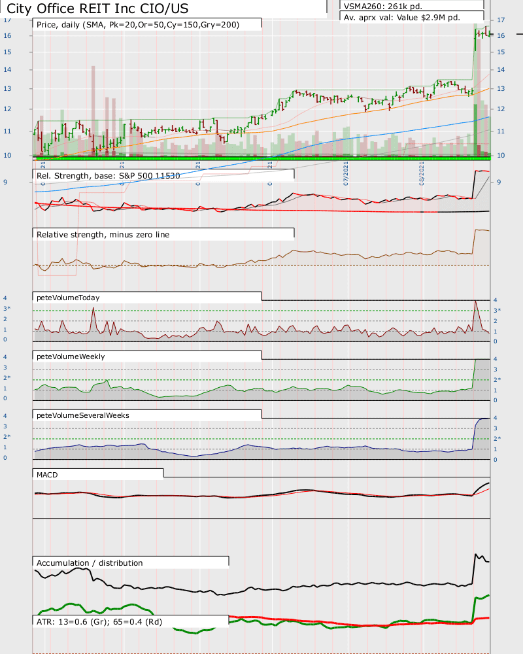Click the Av. aprx val: Value $2.9M pd. label
Screen dimensions: 523x654
click(x=402, y=18)
